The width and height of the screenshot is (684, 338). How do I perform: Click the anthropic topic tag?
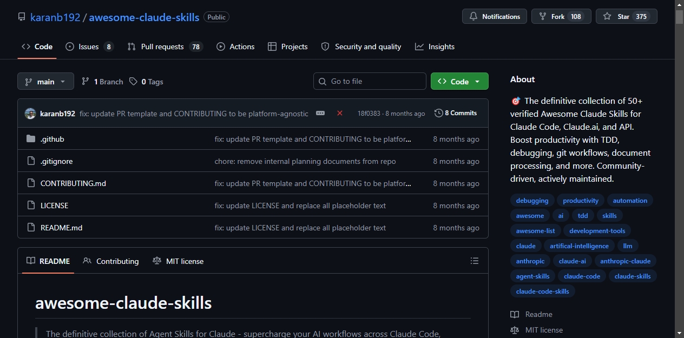[530, 261]
